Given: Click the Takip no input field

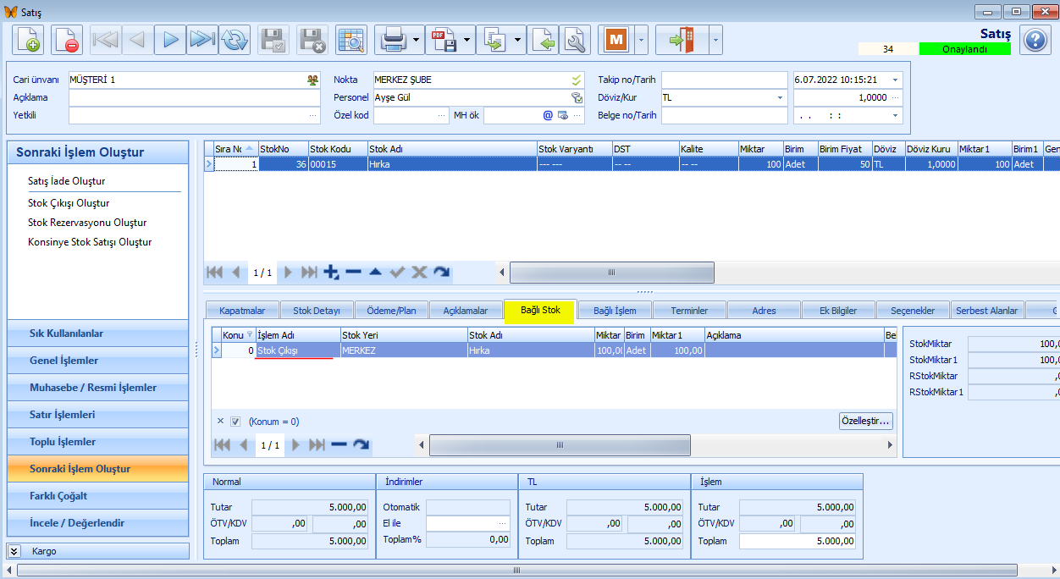Looking at the screenshot, I should [725, 80].
